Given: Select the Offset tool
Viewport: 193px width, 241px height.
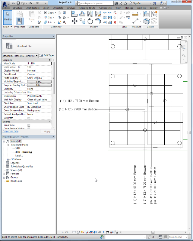Looking at the screenshot, I should (82, 14).
